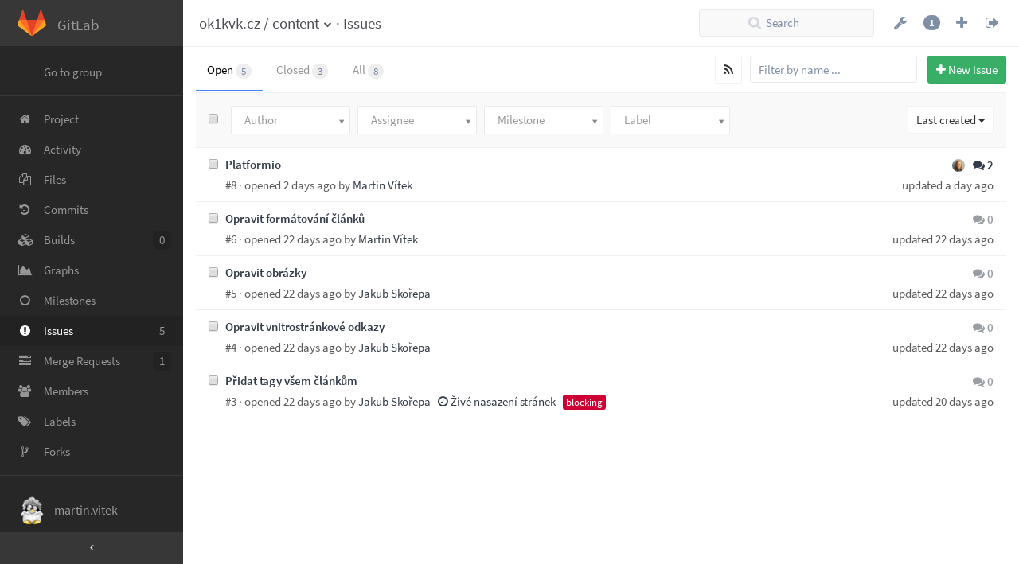
Task: Click the red blocking label
Action: point(584,403)
